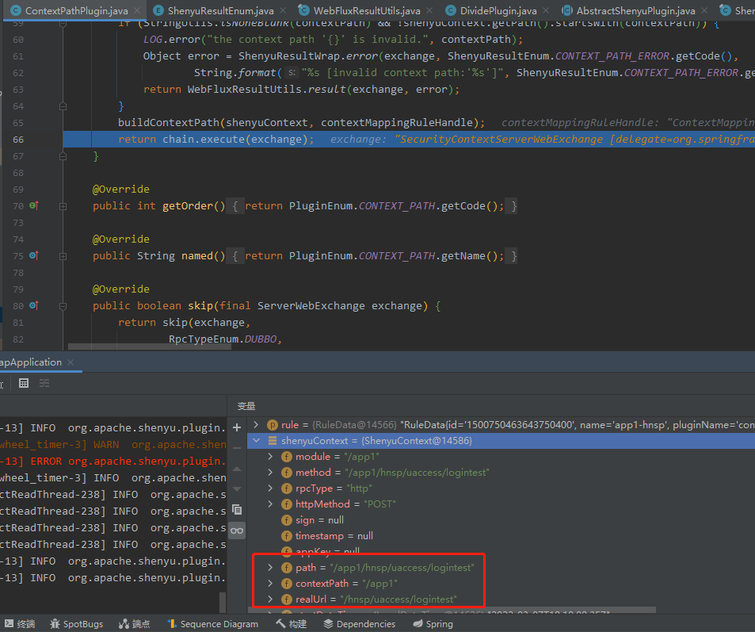Collapse the shenyuContext variable node
The height and width of the screenshot is (632, 755).
tap(256, 441)
